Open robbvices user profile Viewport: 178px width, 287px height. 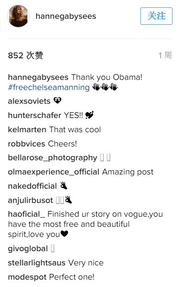pos(27,144)
